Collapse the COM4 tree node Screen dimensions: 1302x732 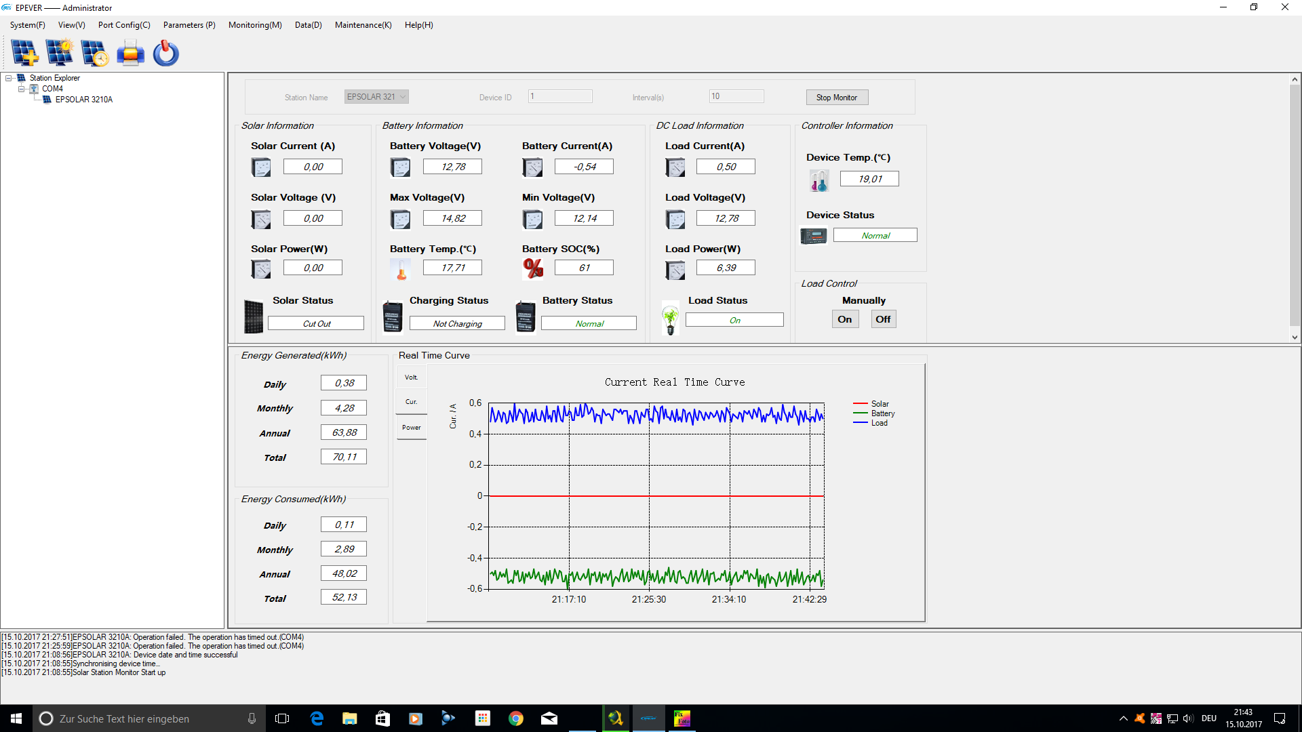(x=21, y=89)
